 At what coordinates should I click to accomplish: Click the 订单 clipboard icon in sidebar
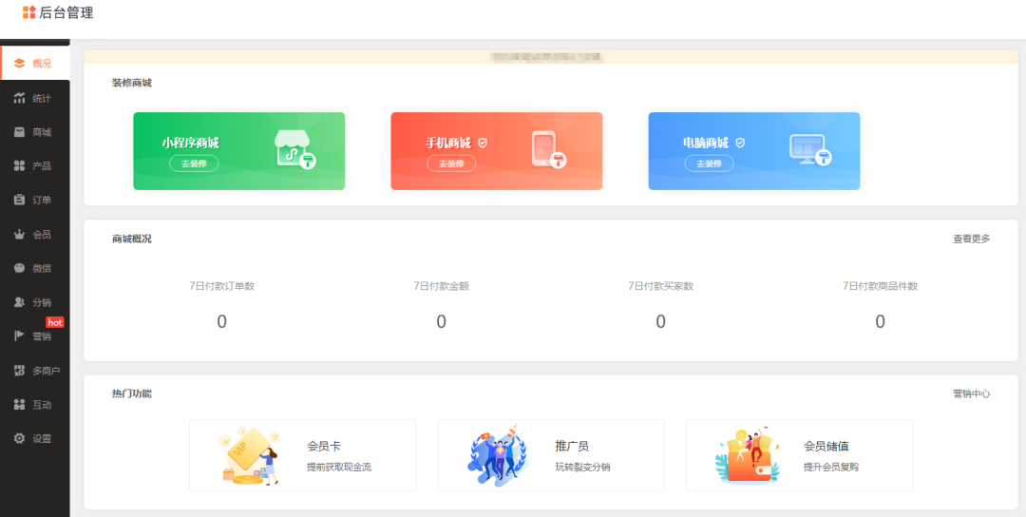[19, 201]
